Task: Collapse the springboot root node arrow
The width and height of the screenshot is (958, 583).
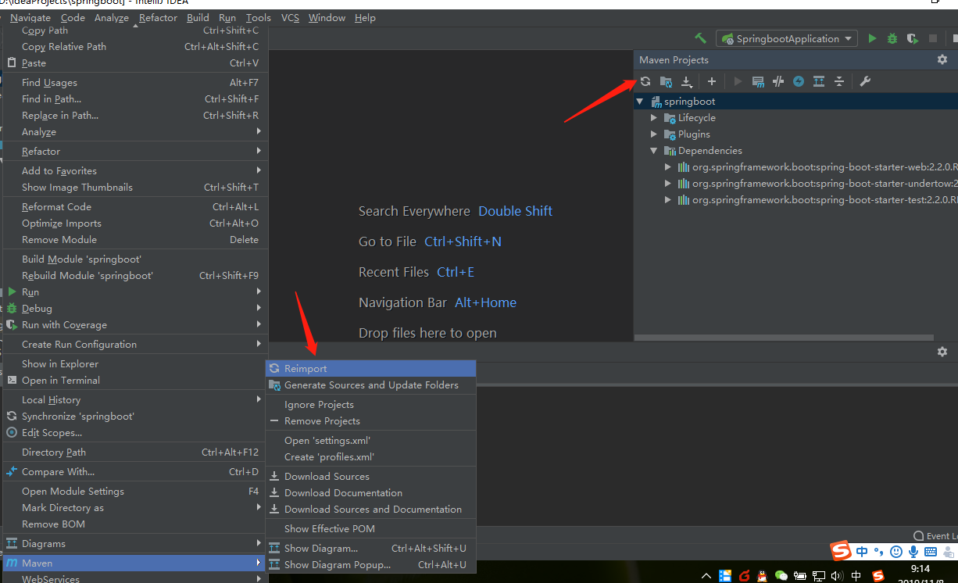Action: click(x=640, y=102)
